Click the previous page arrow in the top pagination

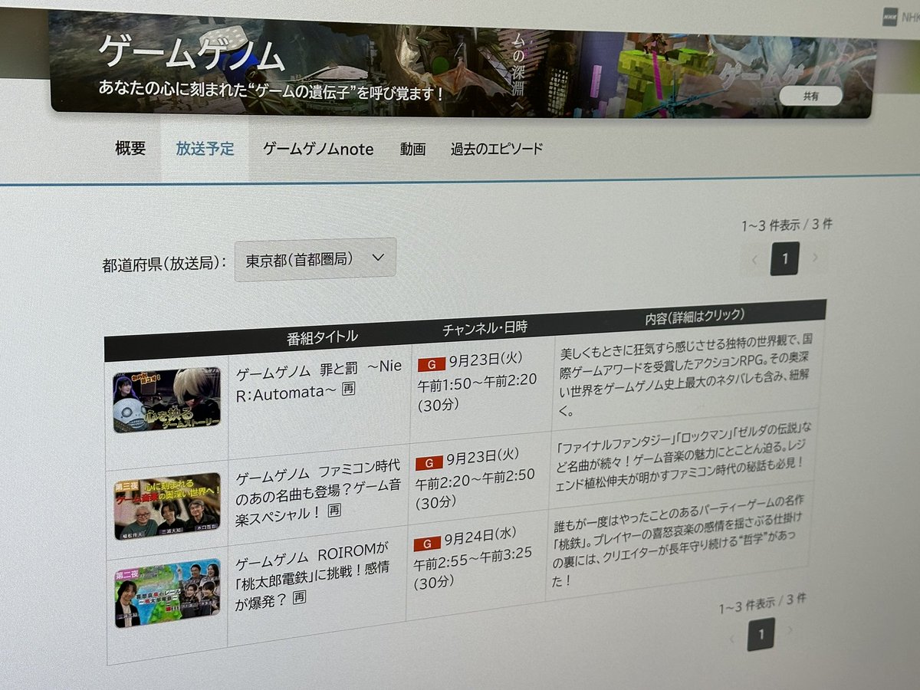pyautogui.click(x=754, y=260)
